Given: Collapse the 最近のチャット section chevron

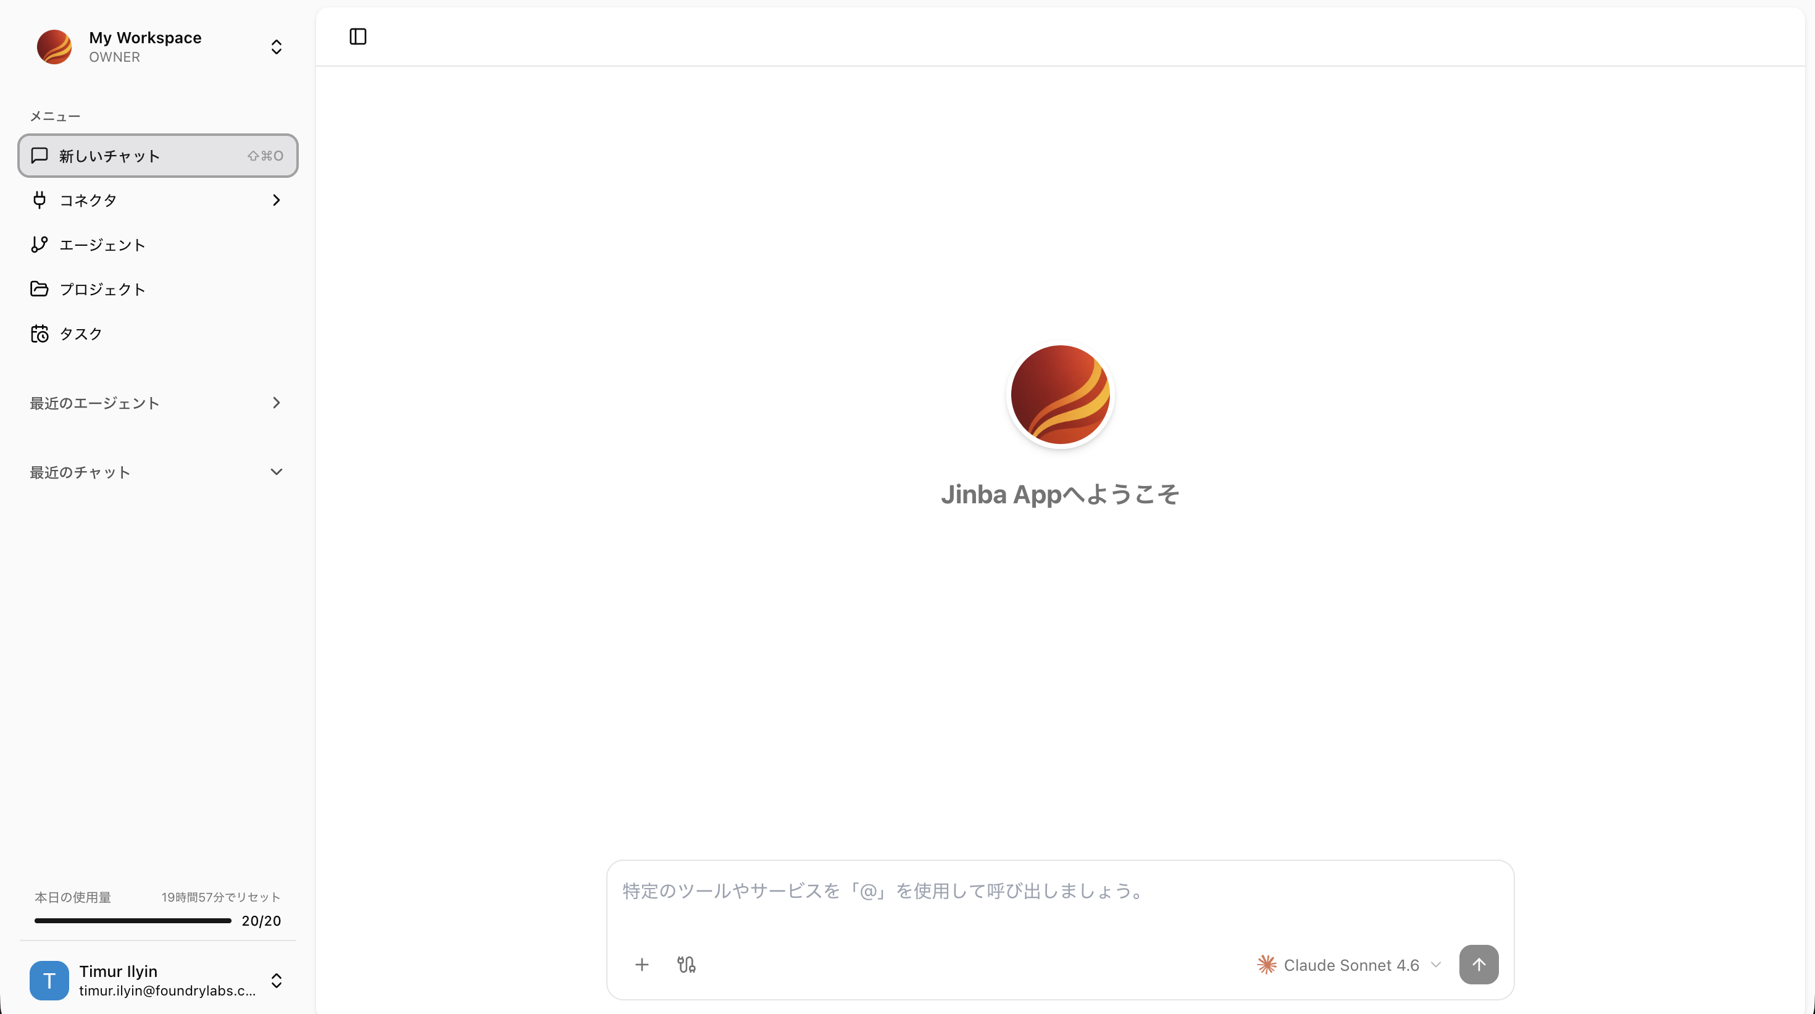Looking at the screenshot, I should pyautogui.click(x=276, y=471).
